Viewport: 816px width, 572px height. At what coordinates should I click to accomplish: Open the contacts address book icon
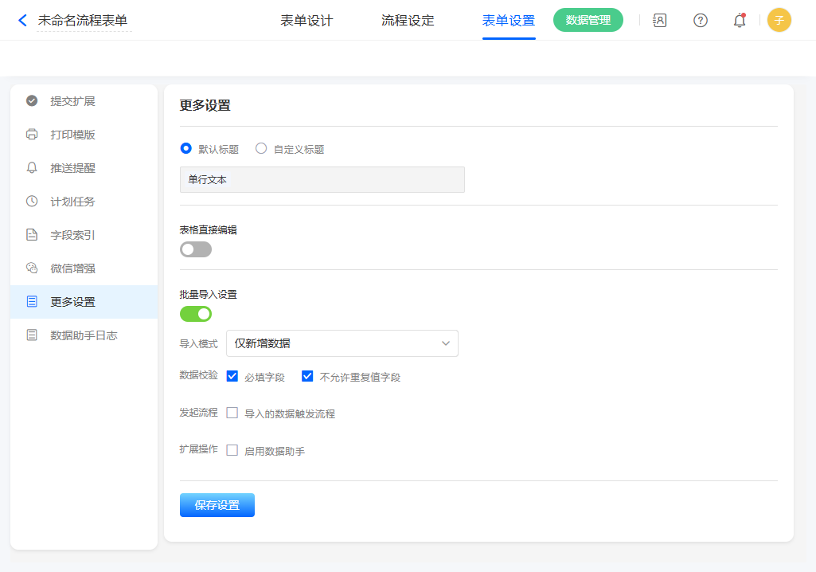(x=659, y=21)
